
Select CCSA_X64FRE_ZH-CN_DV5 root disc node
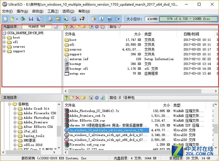[25, 33]
